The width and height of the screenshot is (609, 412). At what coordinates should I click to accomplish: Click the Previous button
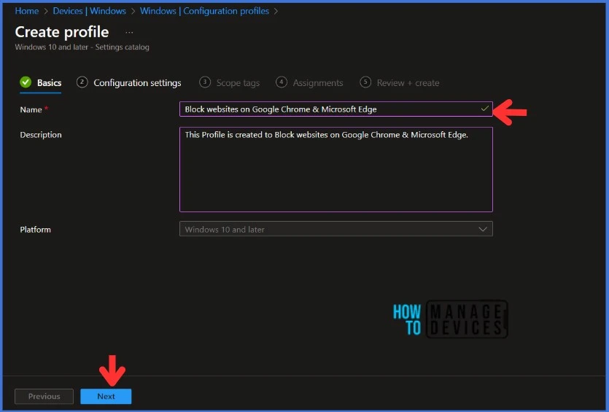pyautogui.click(x=44, y=396)
